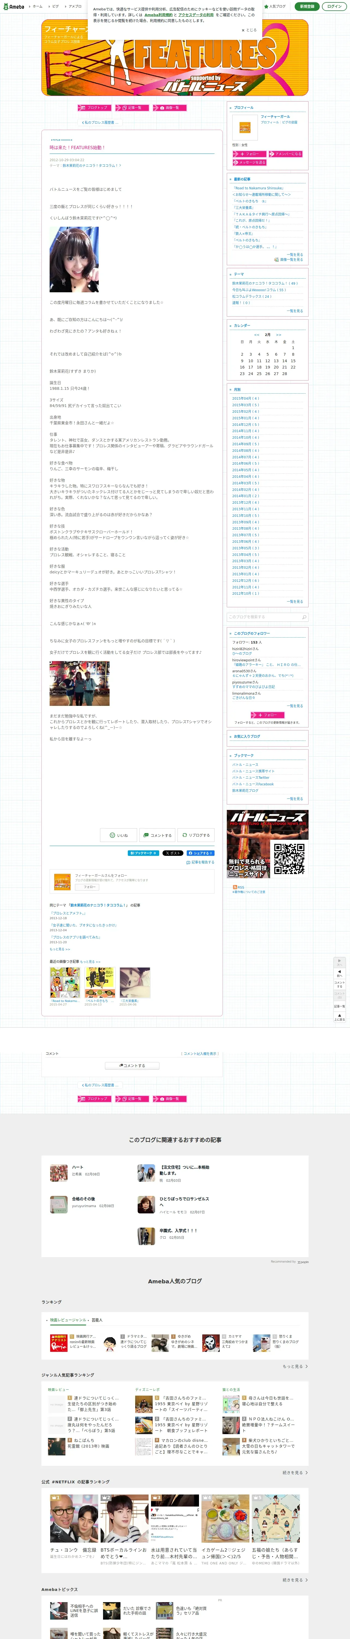This screenshot has width=350, height=1639.
Task: Open same-theme article 「プロレスとアメフト。」
Action: pyautogui.click(x=68, y=913)
